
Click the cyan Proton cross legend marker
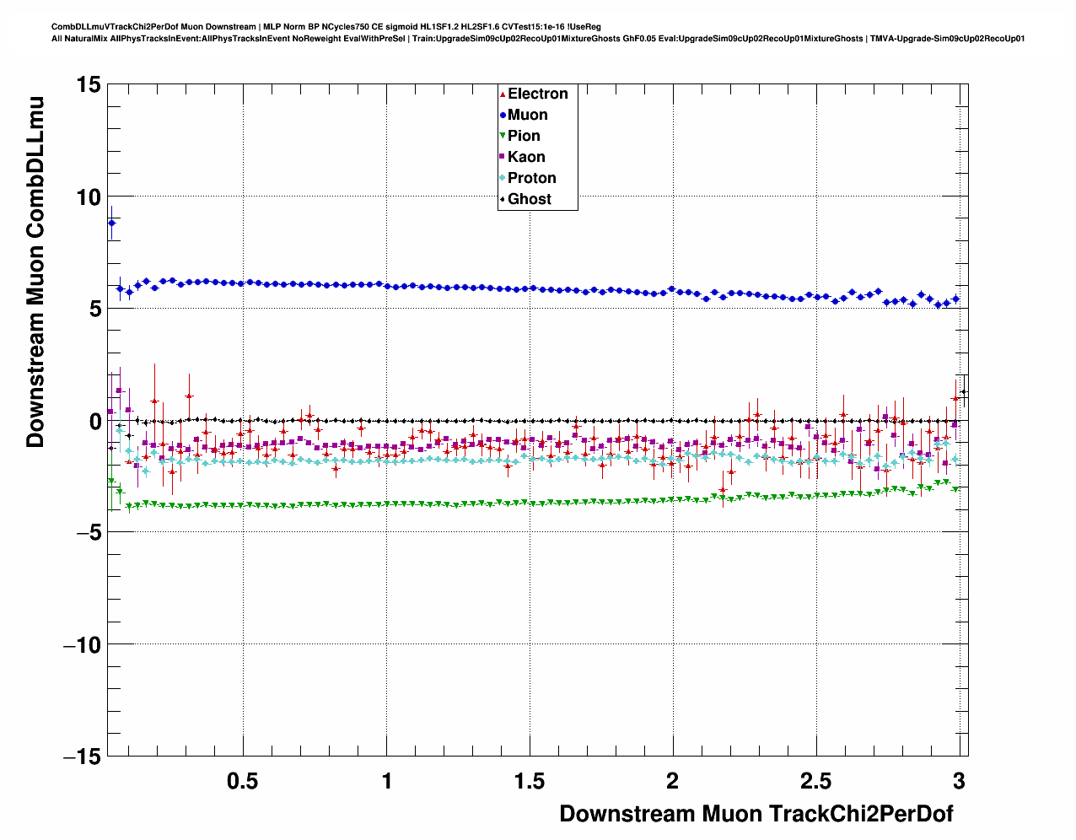503,179
